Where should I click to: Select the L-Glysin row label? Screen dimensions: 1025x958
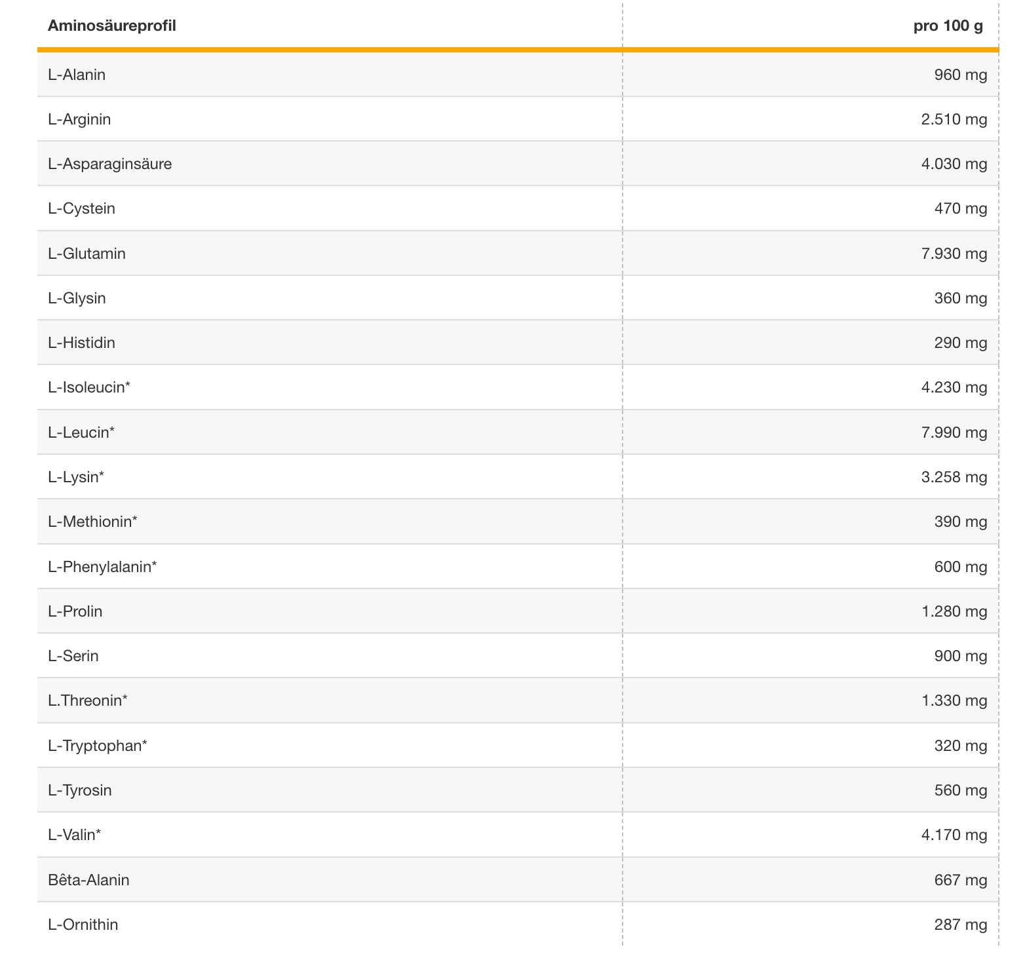[77, 298]
